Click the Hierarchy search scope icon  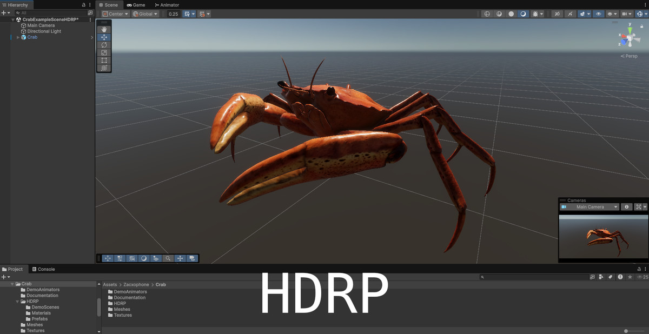point(90,12)
